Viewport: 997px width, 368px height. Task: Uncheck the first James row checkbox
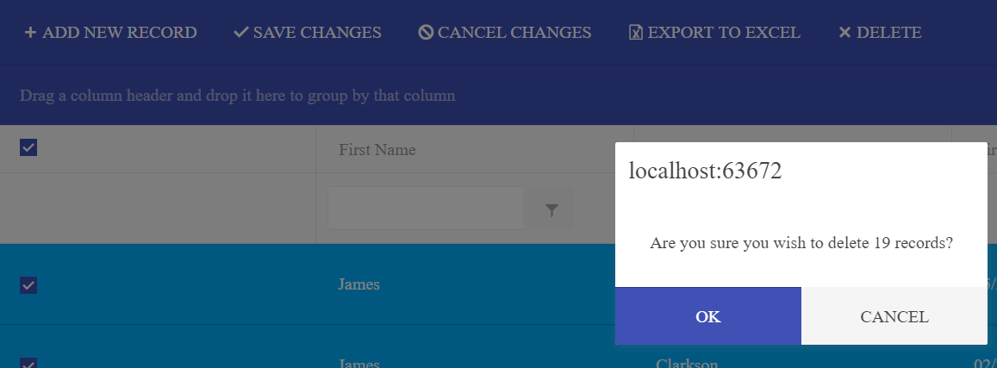click(28, 285)
